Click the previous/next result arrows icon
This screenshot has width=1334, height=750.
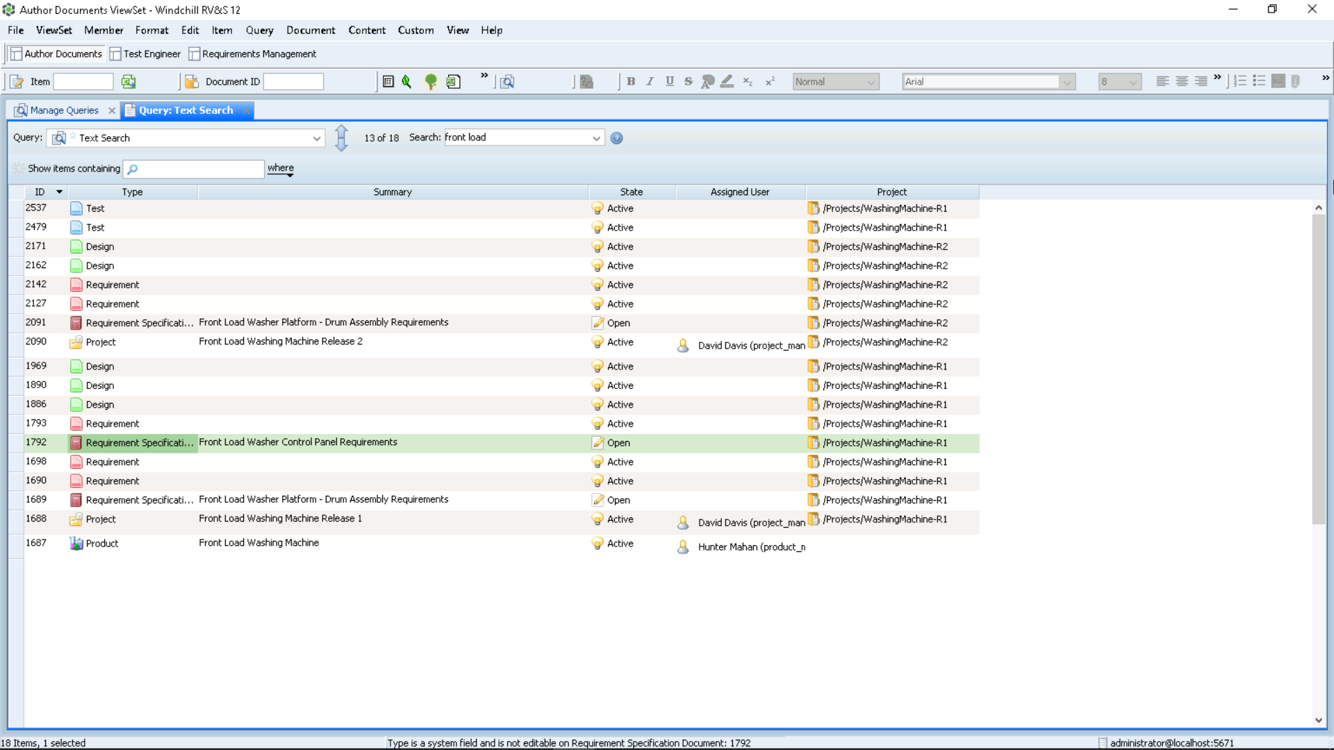click(x=341, y=137)
